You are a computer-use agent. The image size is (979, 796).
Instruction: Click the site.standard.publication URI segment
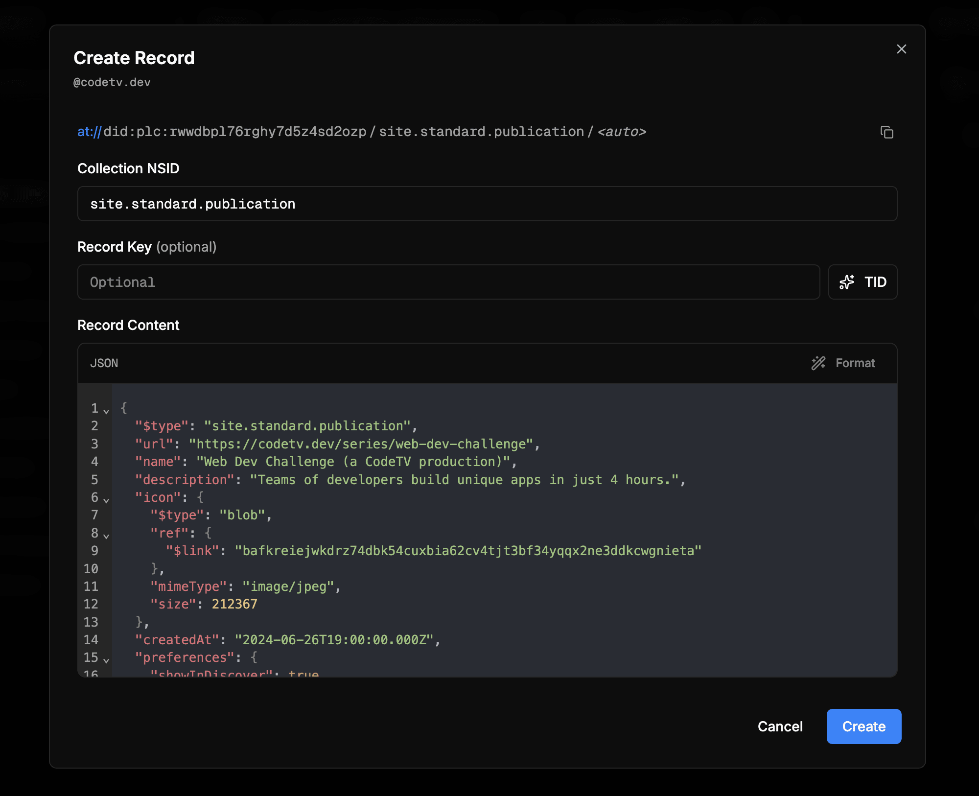[x=482, y=132]
